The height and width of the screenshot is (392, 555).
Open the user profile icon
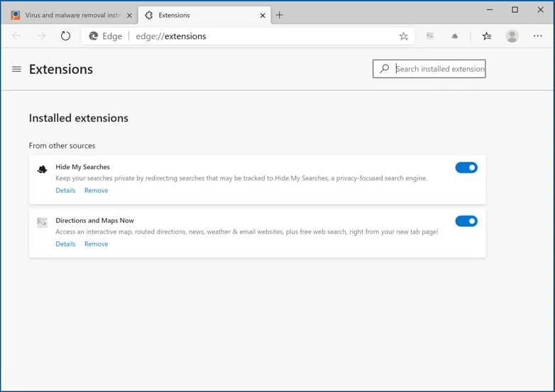click(x=512, y=36)
